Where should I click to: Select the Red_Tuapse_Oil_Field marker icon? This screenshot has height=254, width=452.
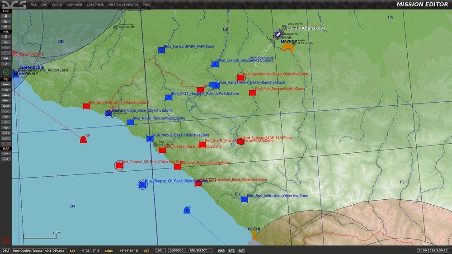click(x=119, y=165)
